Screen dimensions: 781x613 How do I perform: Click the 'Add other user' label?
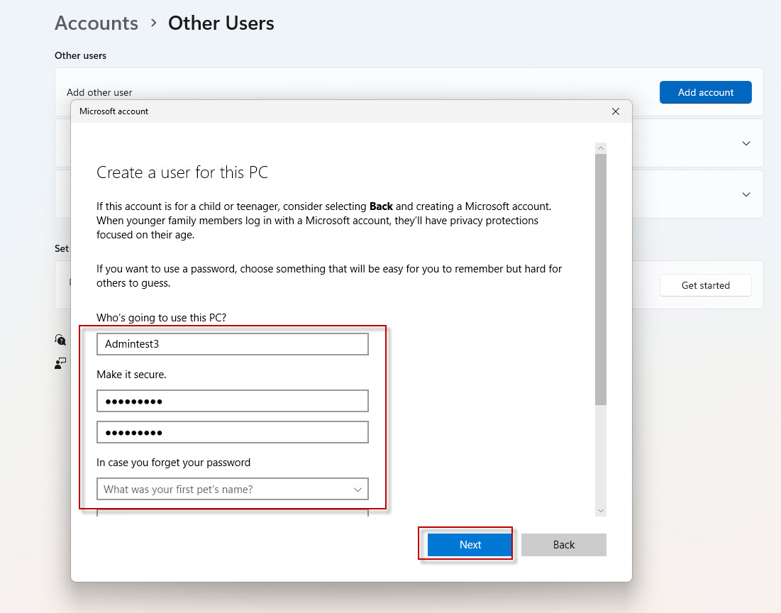click(99, 92)
